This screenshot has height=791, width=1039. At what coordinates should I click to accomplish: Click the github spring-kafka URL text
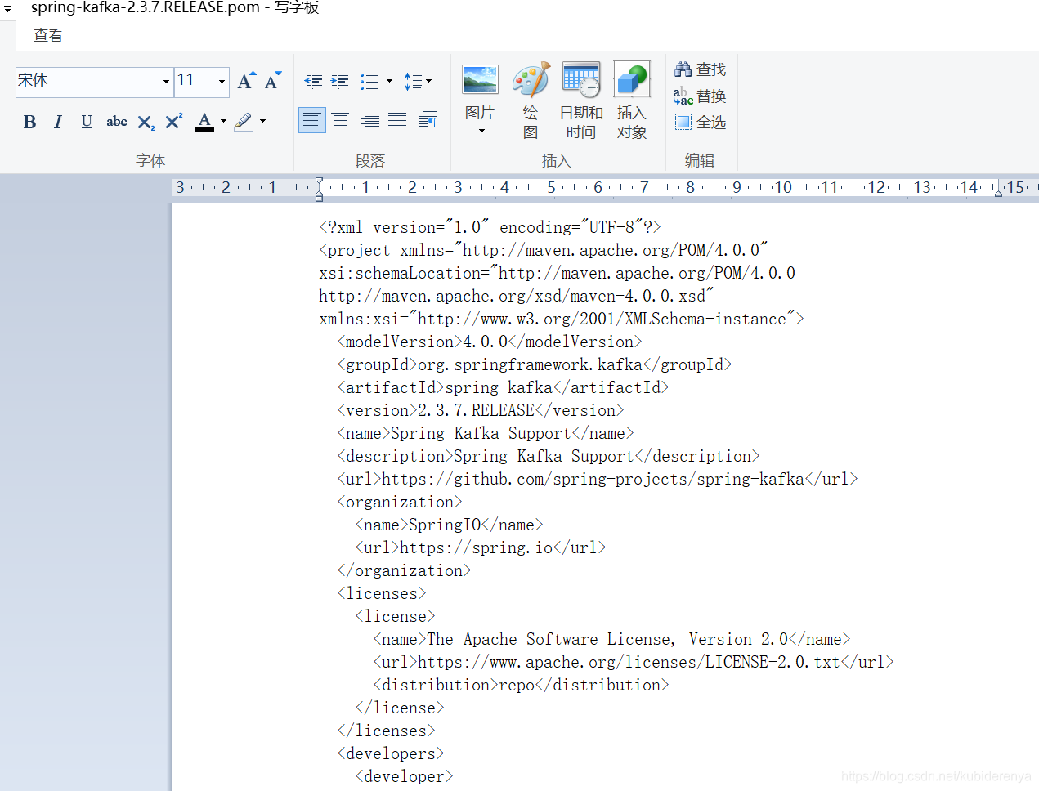point(593,479)
